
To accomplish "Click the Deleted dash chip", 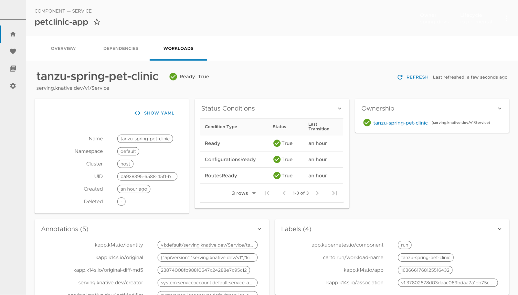I will 121,201.
